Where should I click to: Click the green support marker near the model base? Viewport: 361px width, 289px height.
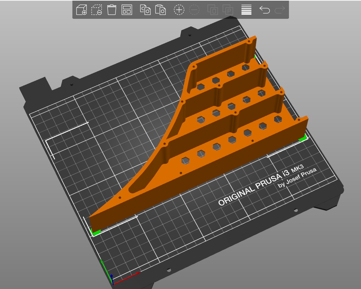pos(96,232)
